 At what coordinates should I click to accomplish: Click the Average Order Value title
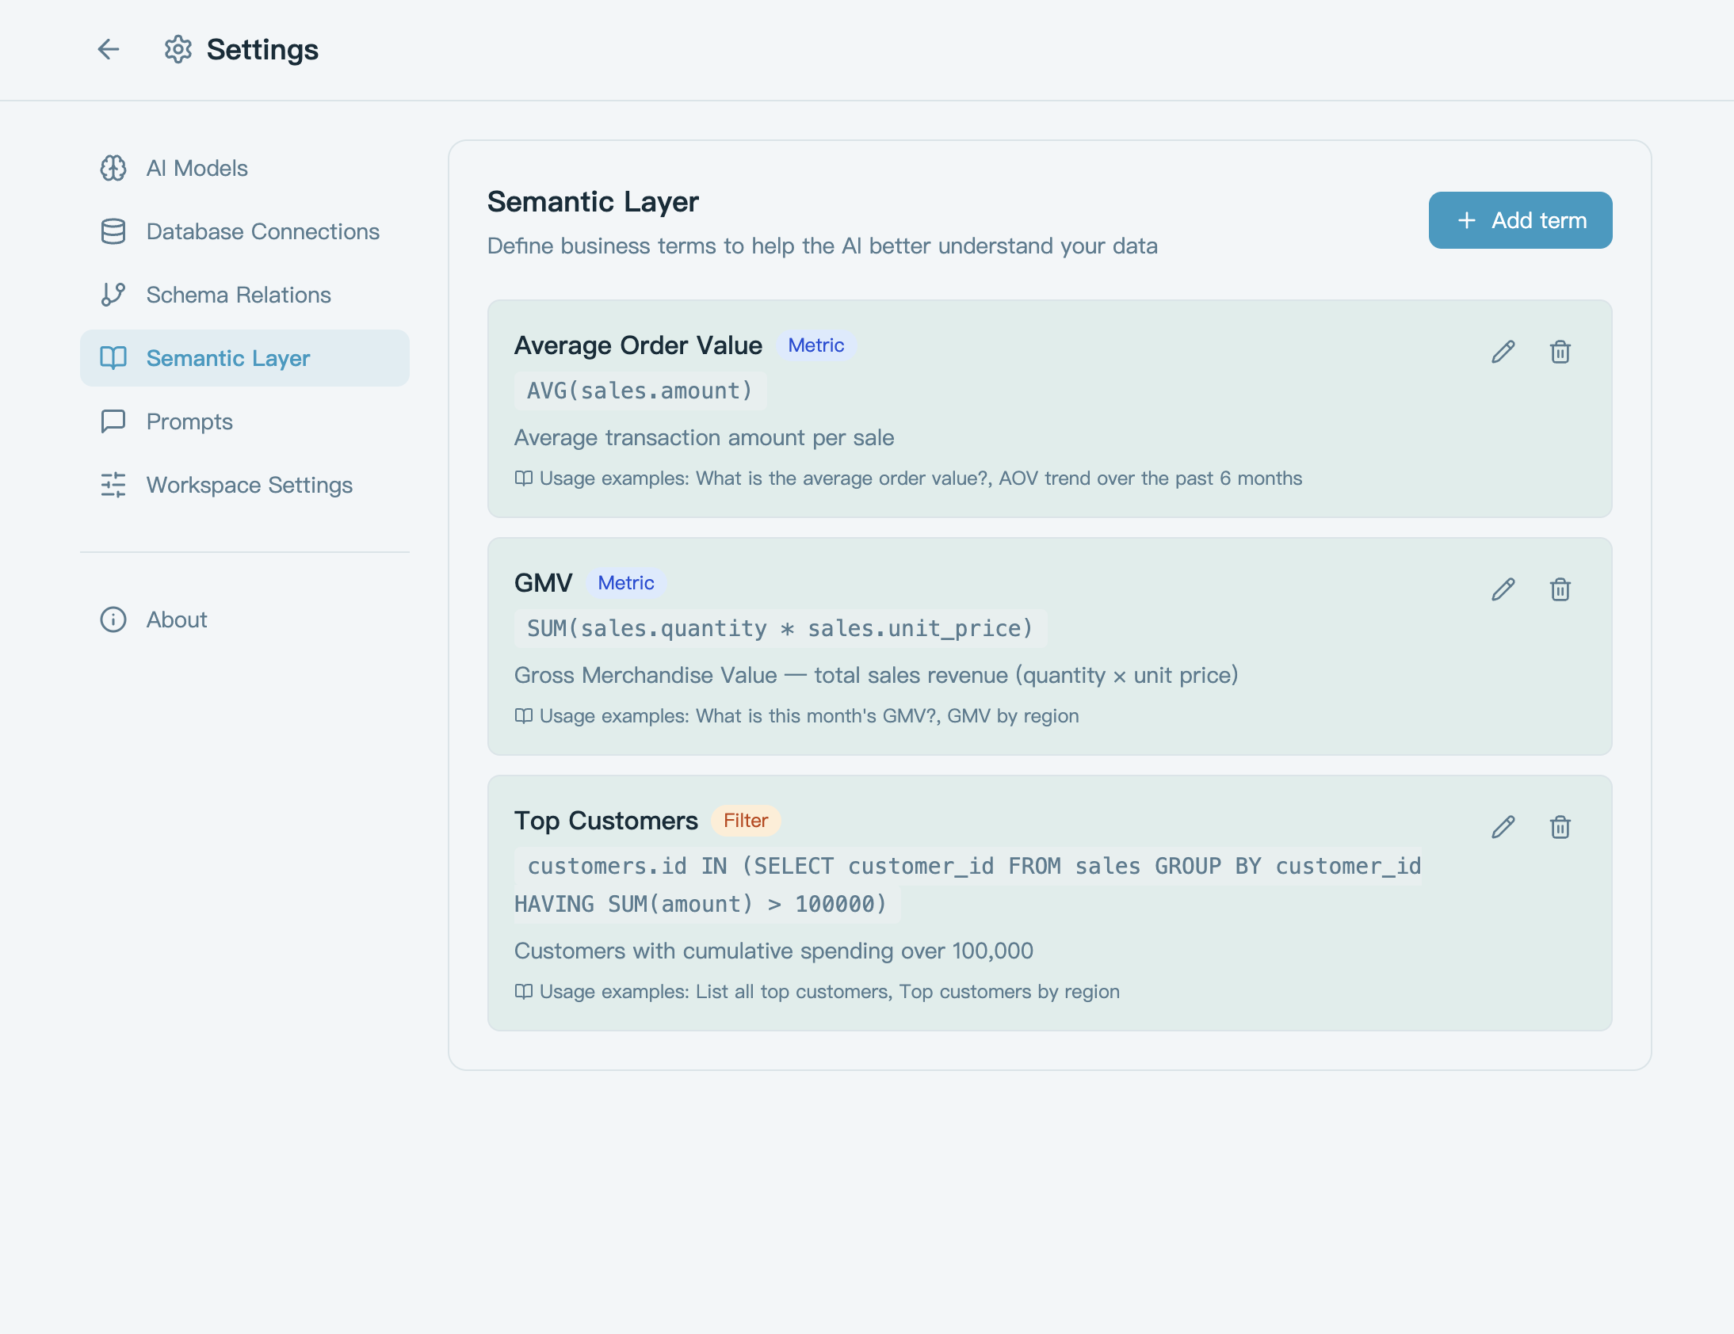[637, 345]
